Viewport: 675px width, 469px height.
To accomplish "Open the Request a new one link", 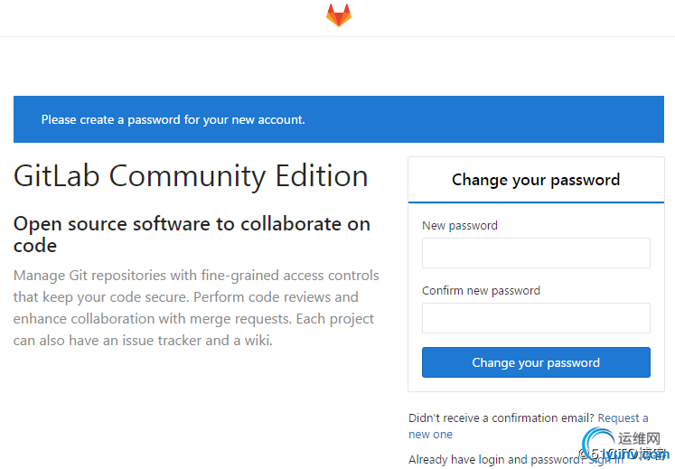I will [623, 418].
